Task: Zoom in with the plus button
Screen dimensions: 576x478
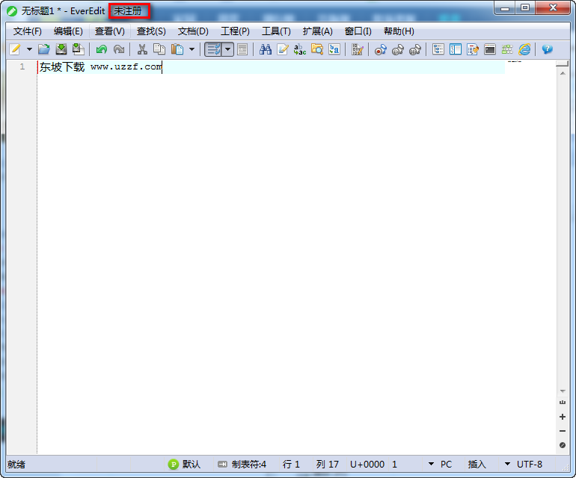Action: click(x=563, y=417)
